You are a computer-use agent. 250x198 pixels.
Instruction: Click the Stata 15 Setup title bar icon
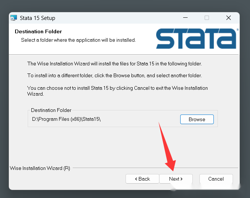pyautogui.click(x=14, y=18)
